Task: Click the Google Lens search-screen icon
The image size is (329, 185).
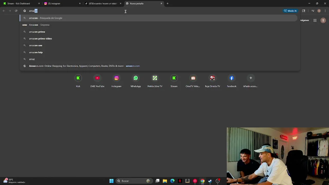Action: coord(304,11)
